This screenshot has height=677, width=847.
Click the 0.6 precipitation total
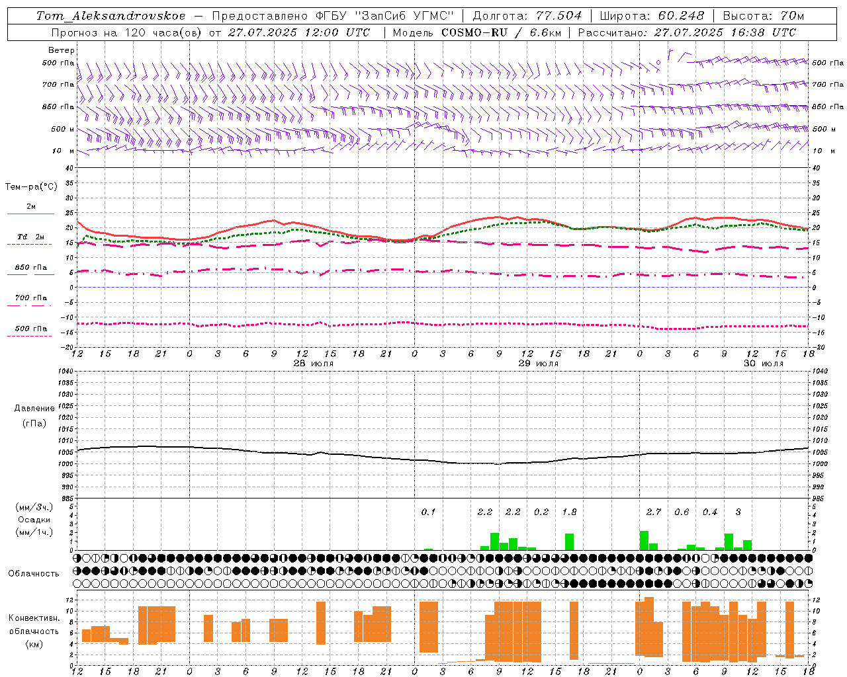click(x=682, y=512)
